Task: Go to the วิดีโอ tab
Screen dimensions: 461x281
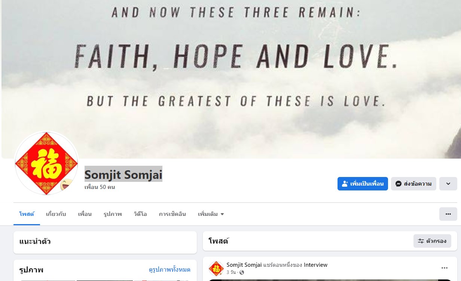Action: point(140,214)
